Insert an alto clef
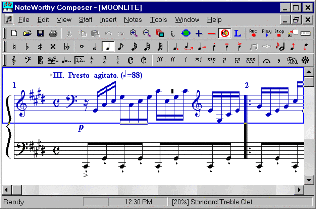316x209 pixels. click(40, 60)
